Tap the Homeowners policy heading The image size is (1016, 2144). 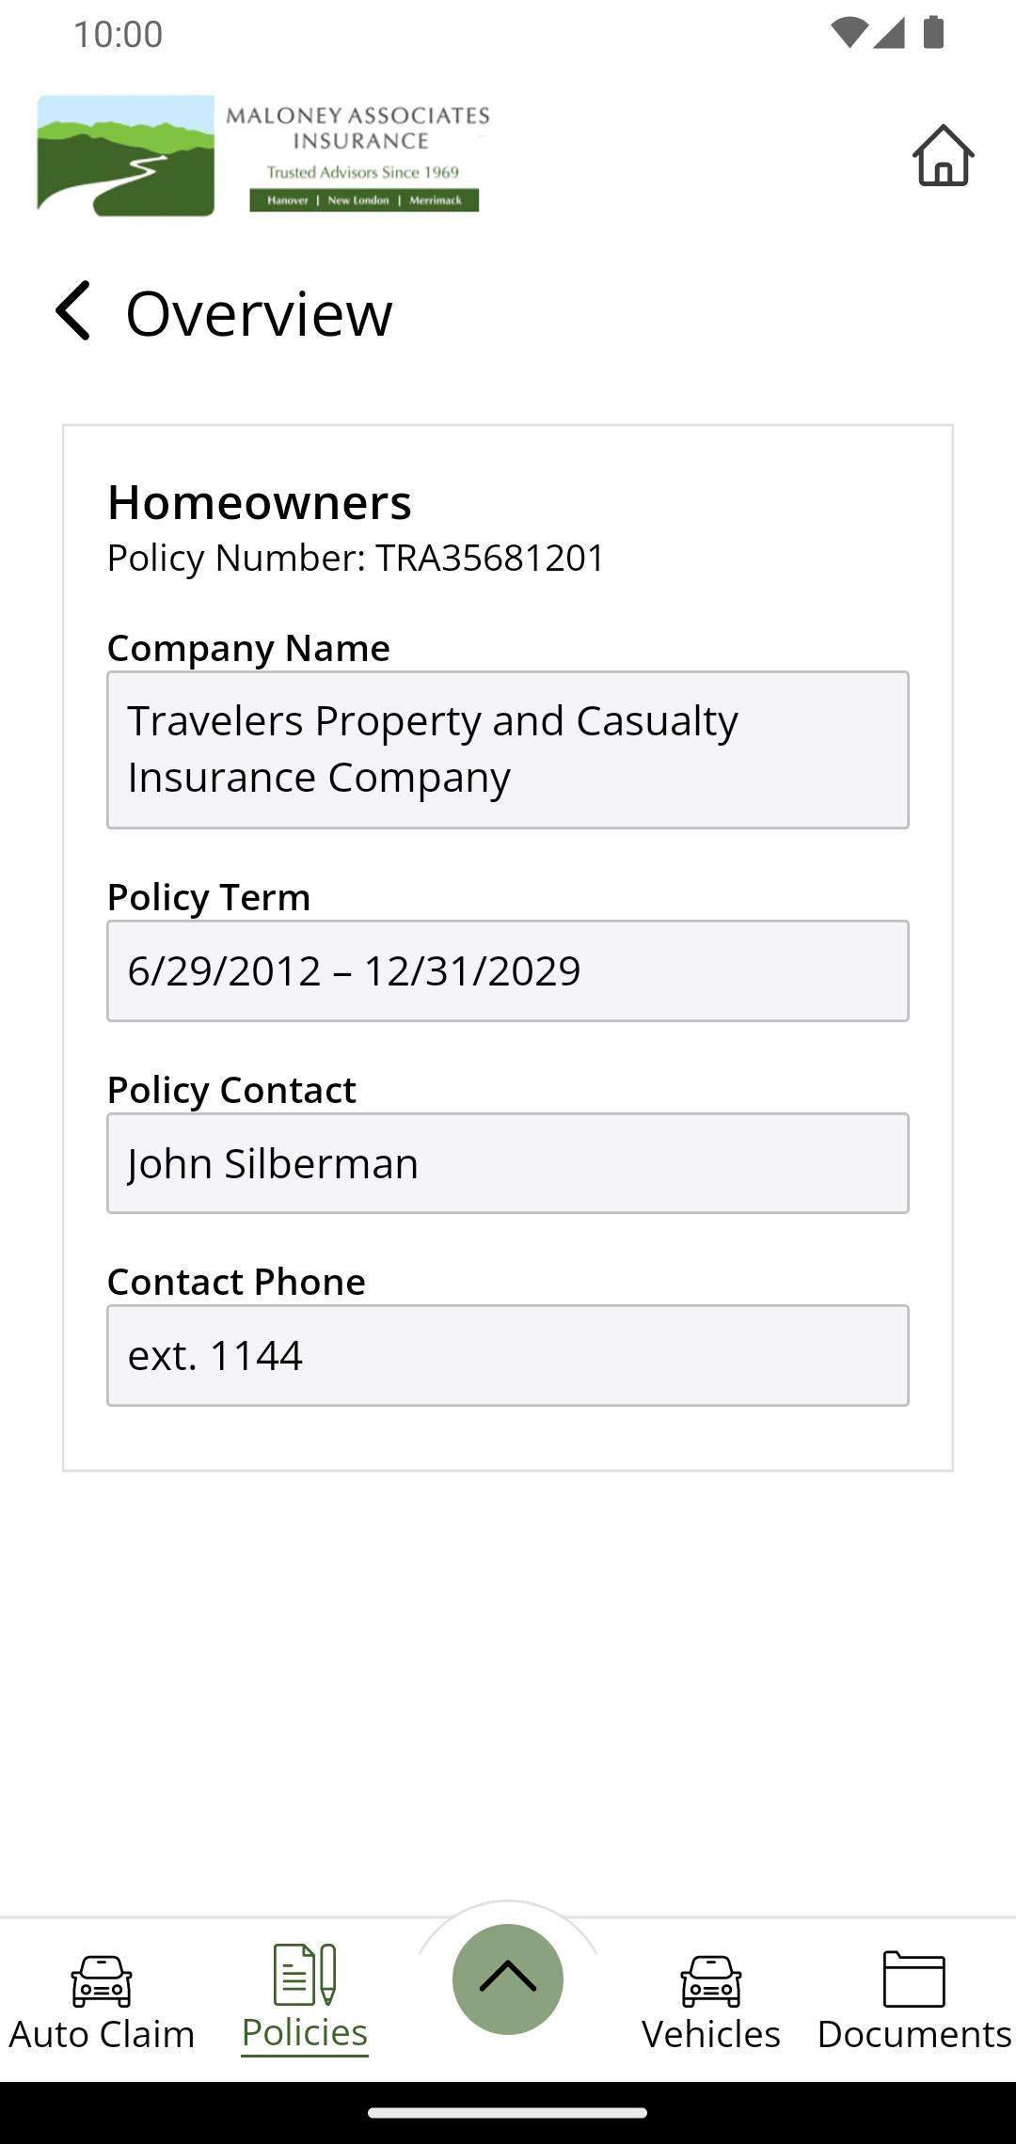tap(260, 502)
